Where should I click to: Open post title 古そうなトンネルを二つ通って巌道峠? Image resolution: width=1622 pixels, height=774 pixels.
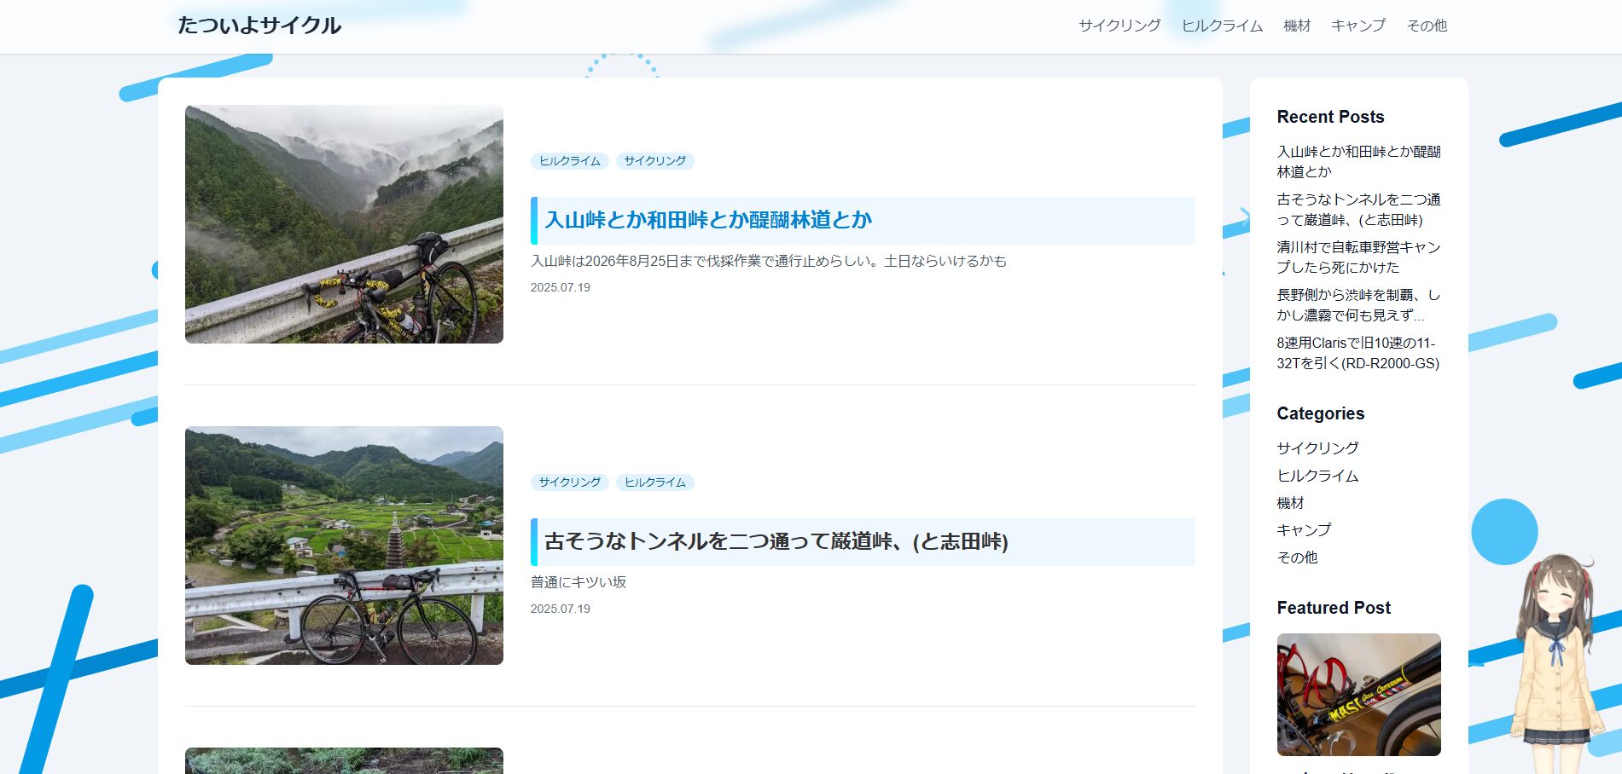point(776,541)
